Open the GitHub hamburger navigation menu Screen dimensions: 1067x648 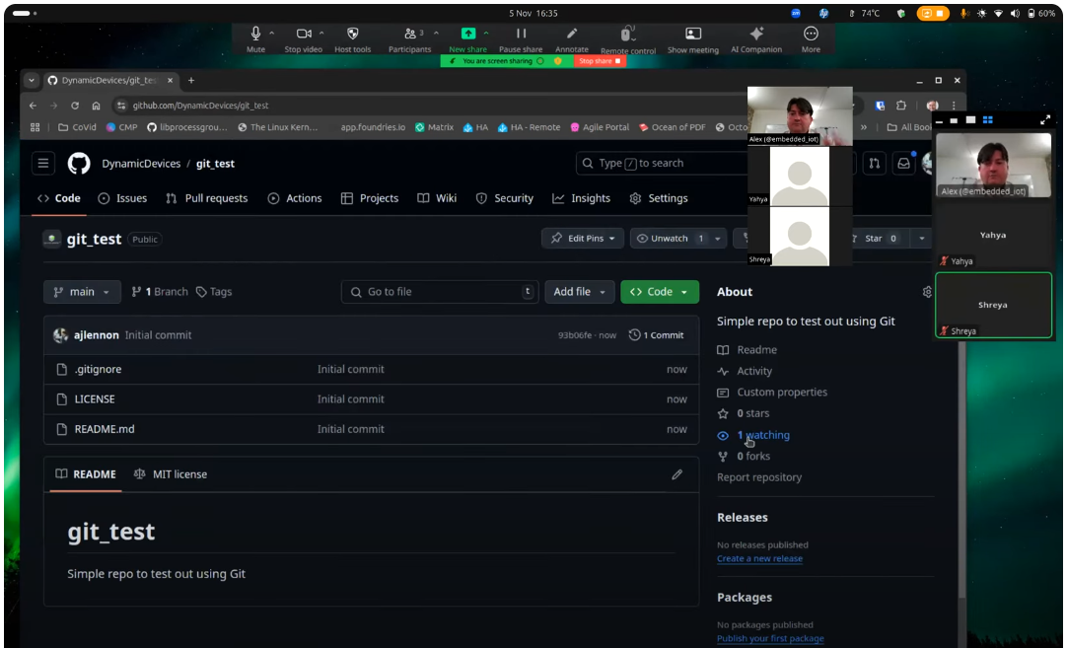(x=42, y=163)
